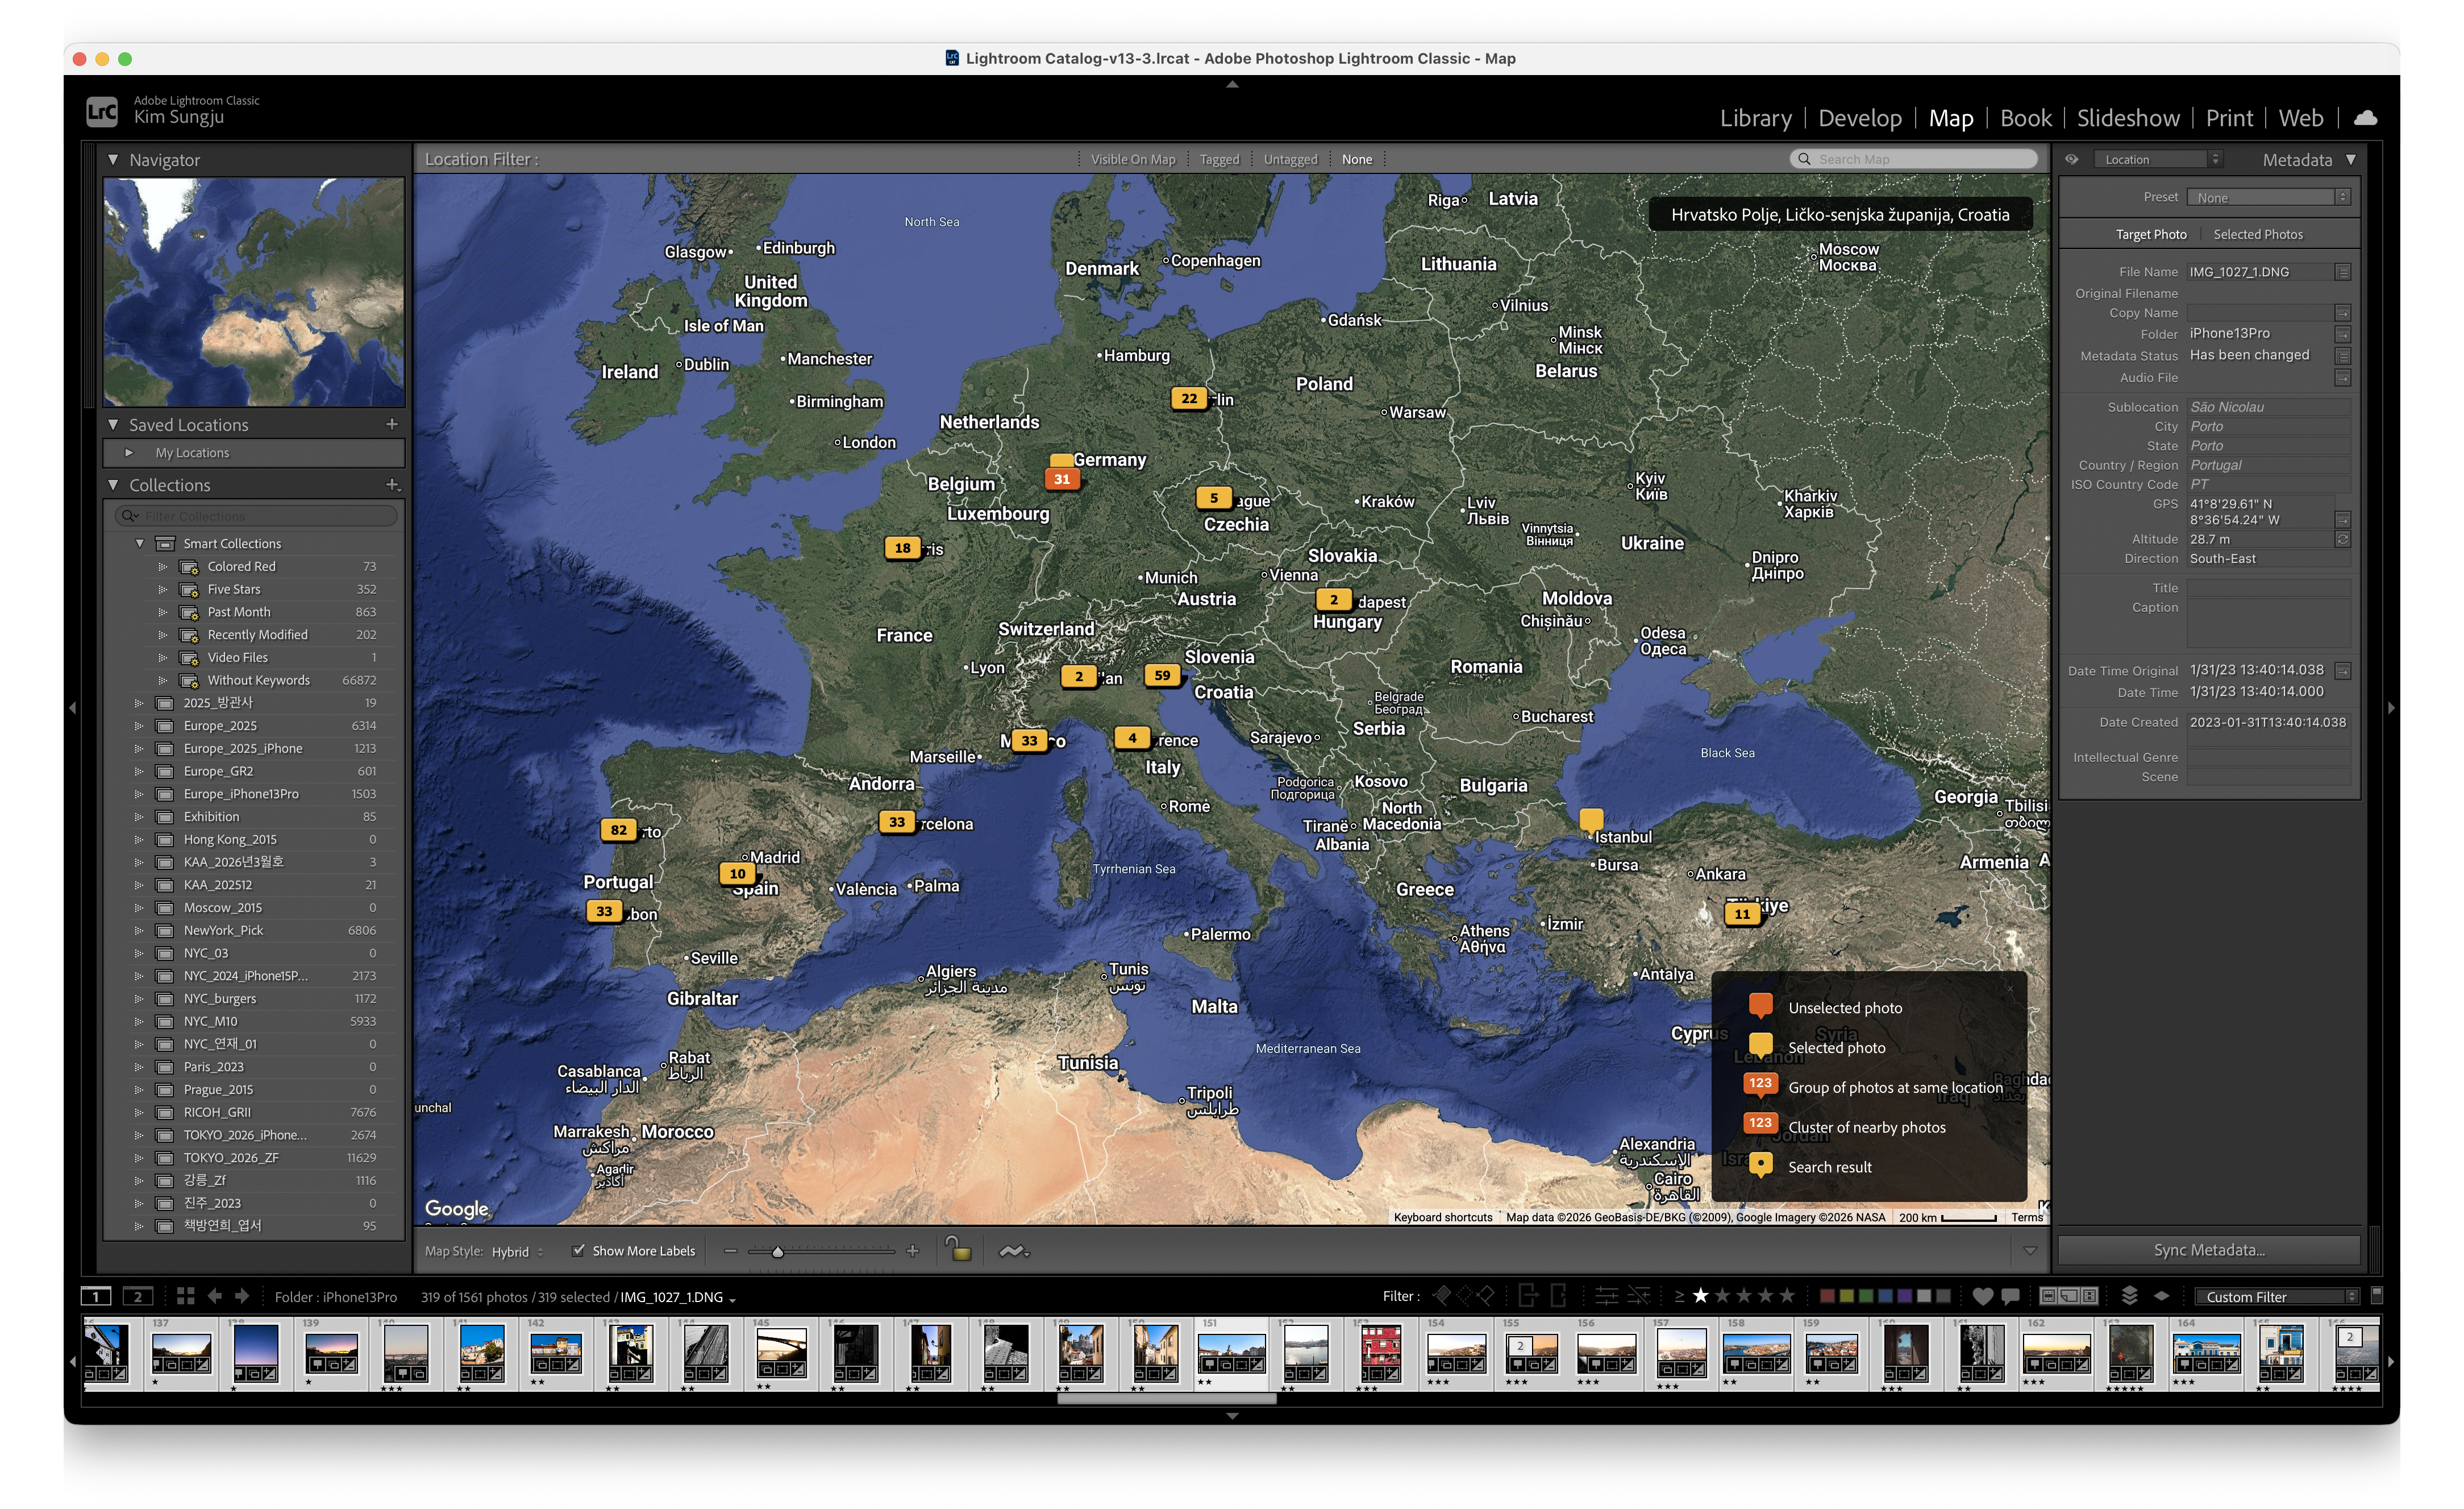Viewport: 2464px width, 1509px height.
Task: Collapse the Navigator panel
Action: click(x=113, y=159)
